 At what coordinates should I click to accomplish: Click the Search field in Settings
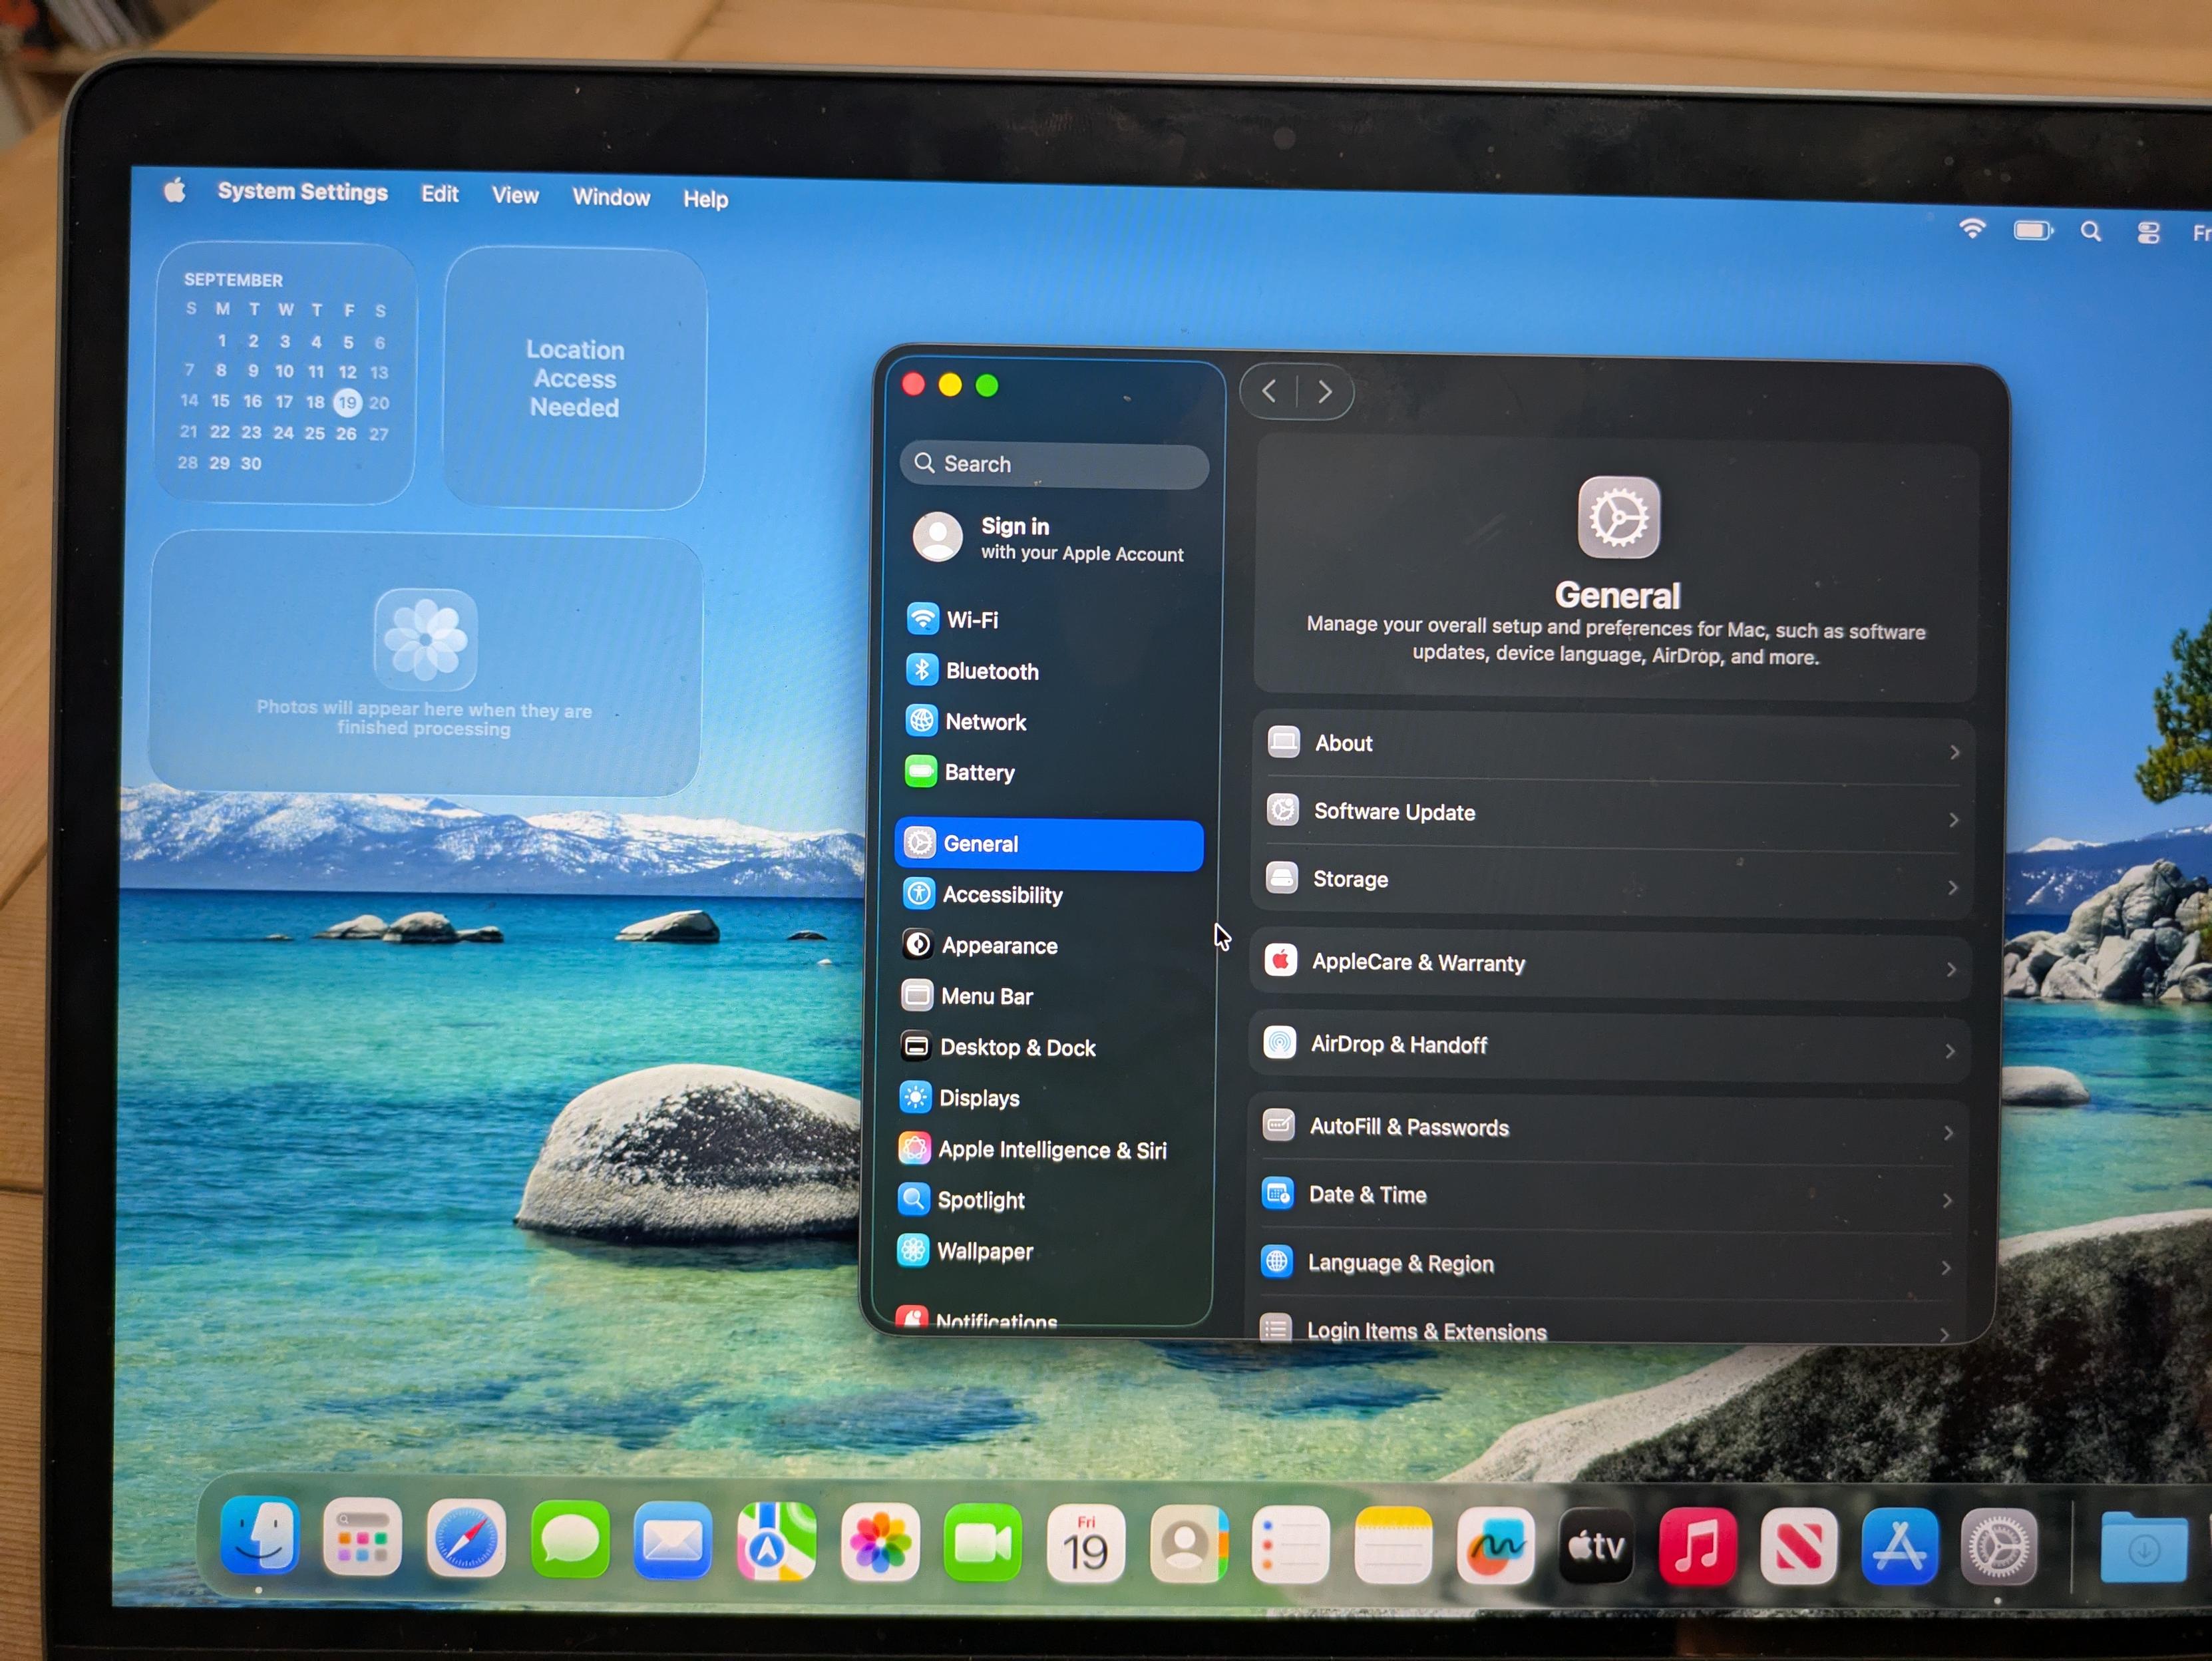1055,465
